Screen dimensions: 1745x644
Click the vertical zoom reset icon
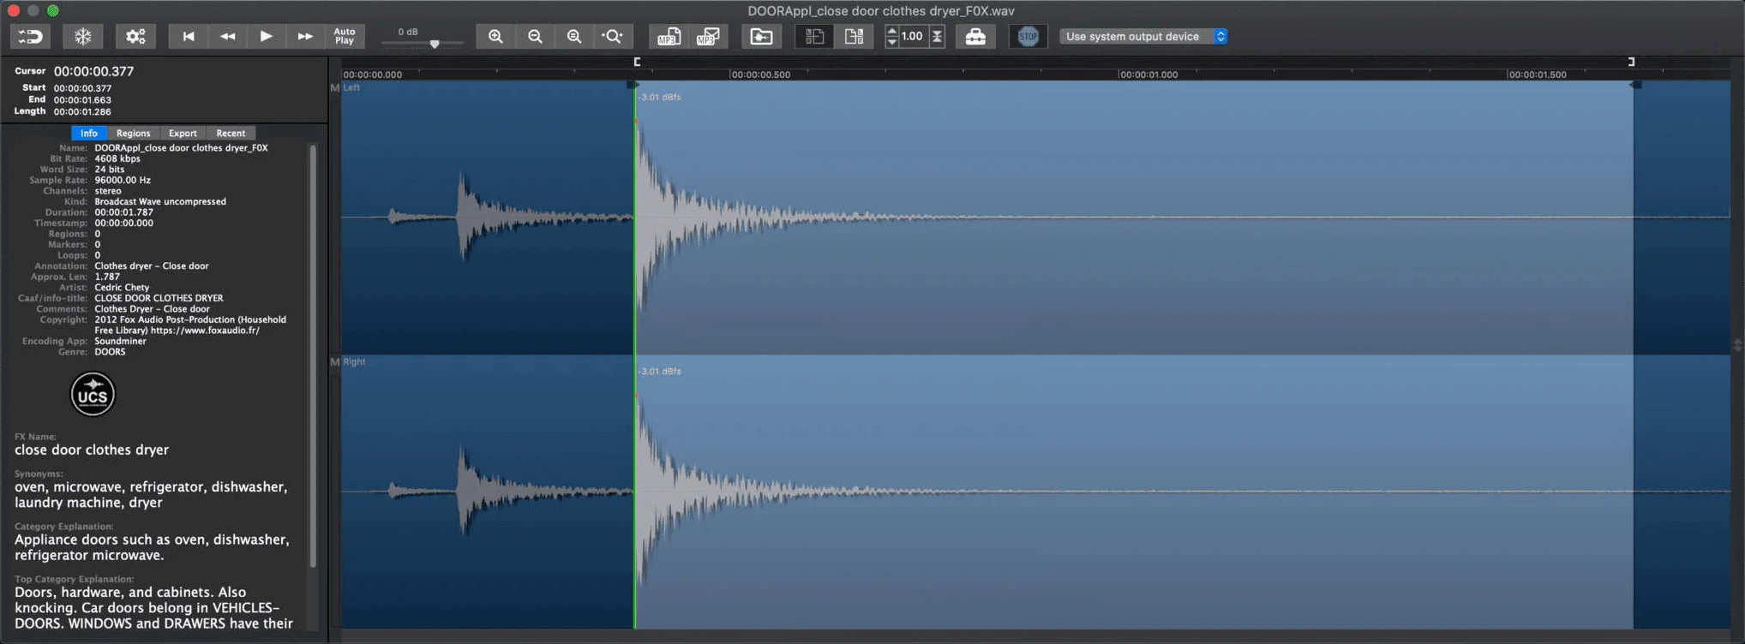[x=937, y=36]
